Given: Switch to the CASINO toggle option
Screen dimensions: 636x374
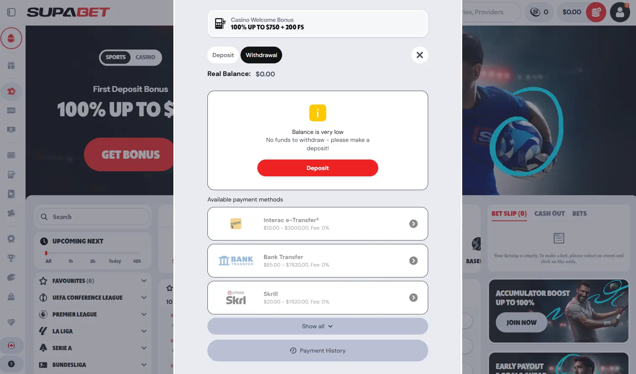Looking at the screenshot, I should point(145,58).
